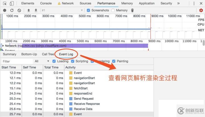
Task: Select the Send Request activity row
Action: click(x=77, y=98)
